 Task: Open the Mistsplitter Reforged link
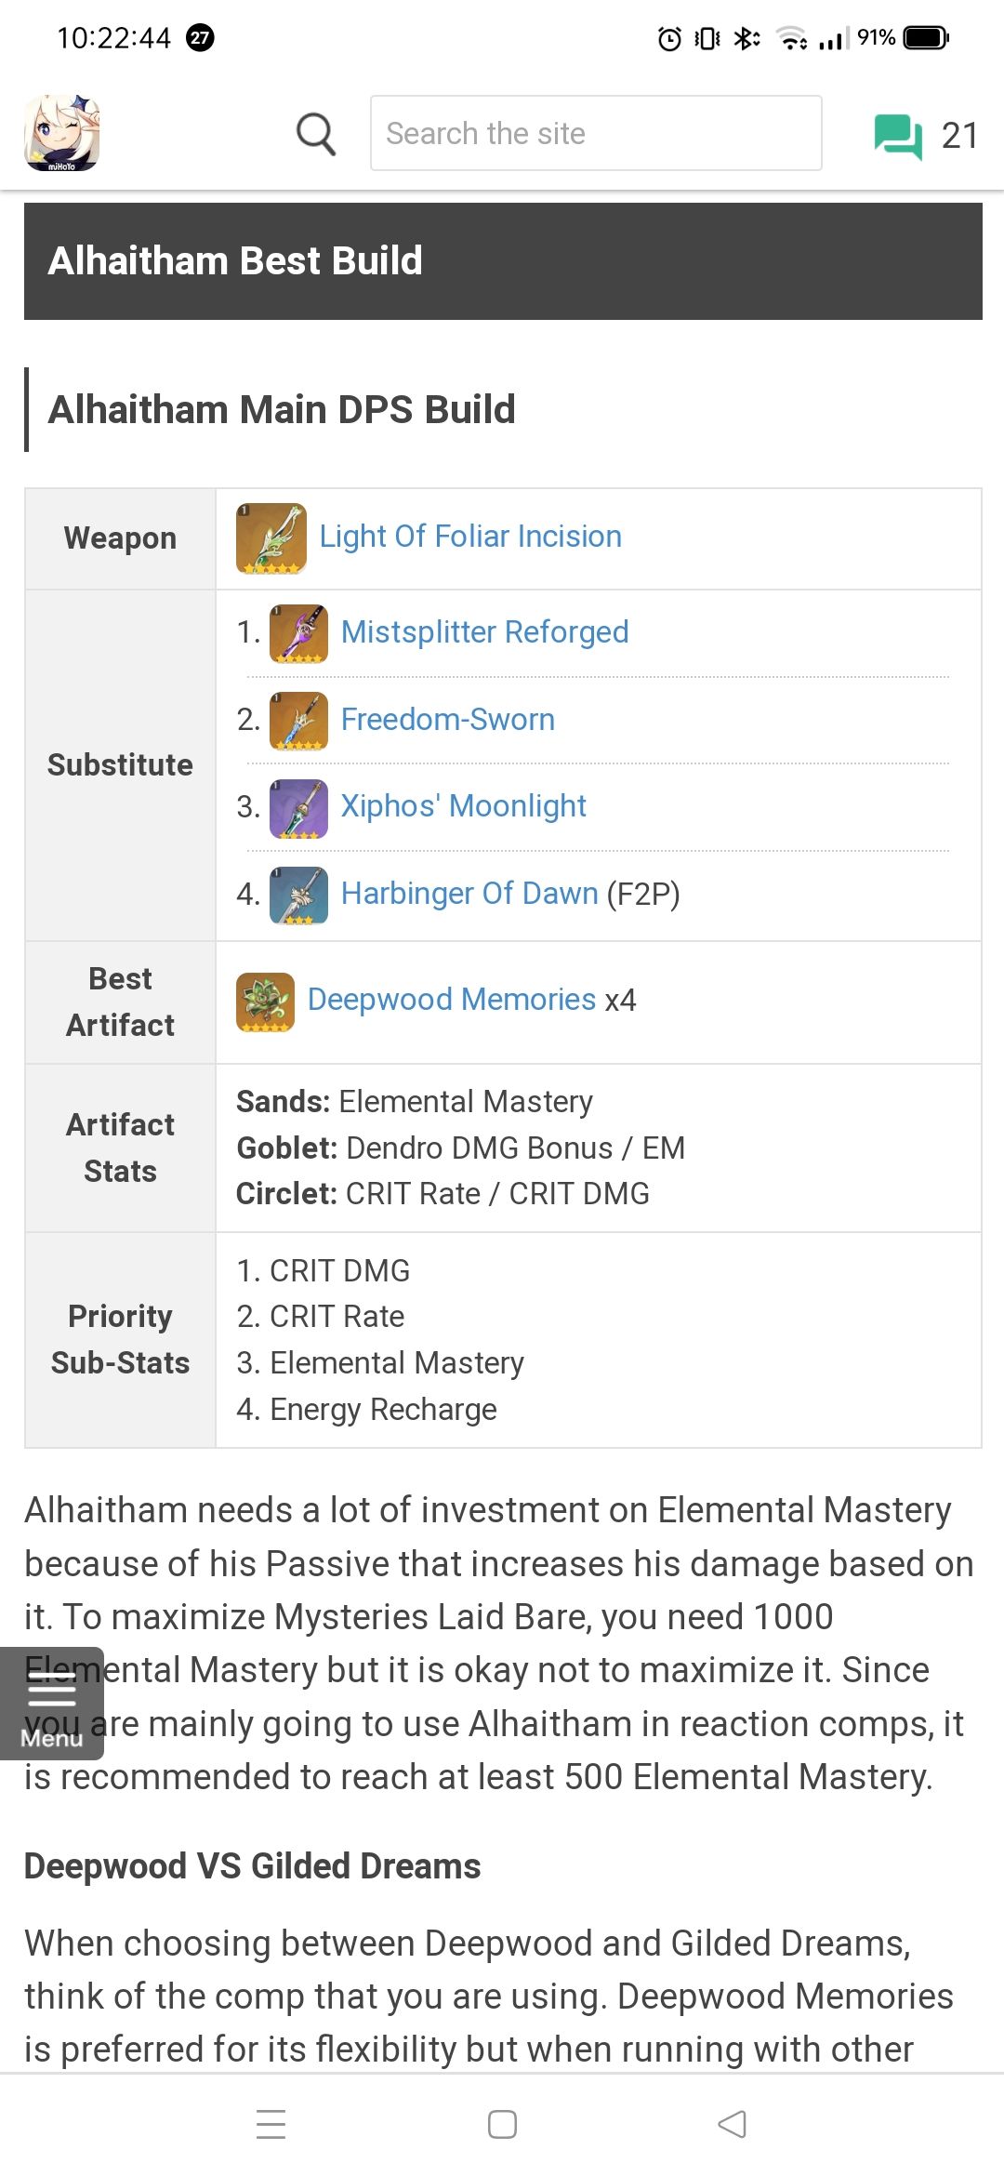(484, 632)
